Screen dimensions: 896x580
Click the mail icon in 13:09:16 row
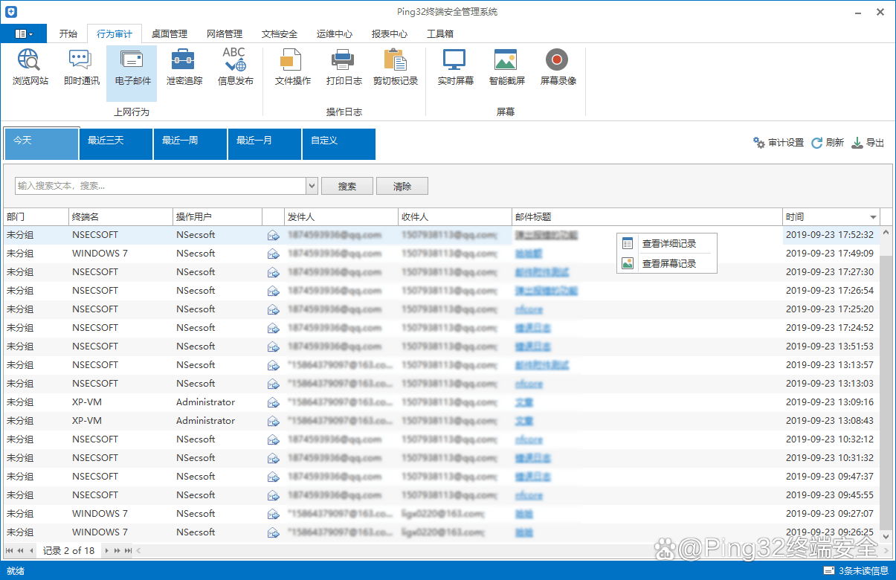273,402
